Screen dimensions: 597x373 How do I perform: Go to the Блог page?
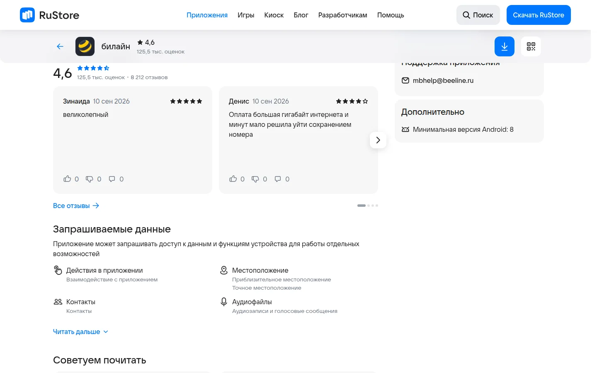[x=301, y=15]
